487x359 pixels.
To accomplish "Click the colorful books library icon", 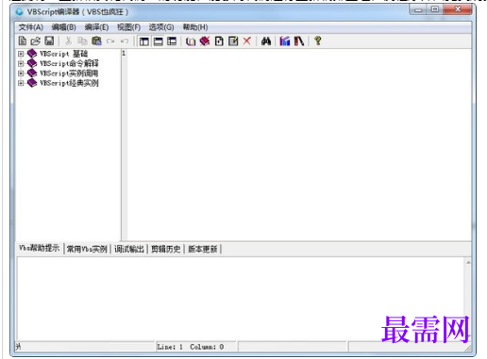I will [285, 41].
